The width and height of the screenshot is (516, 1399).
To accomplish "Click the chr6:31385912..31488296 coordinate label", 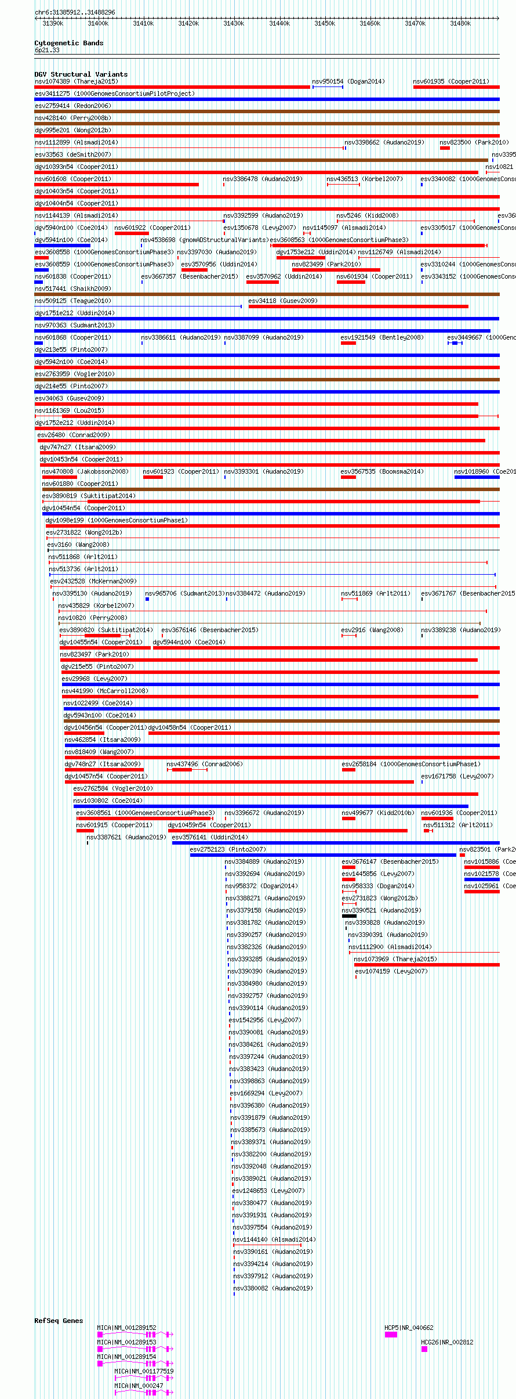I will [75, 12].
